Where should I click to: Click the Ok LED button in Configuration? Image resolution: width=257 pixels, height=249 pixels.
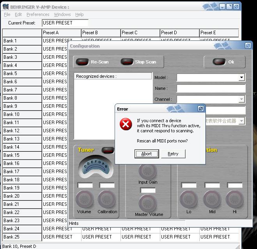pos(219,62)
